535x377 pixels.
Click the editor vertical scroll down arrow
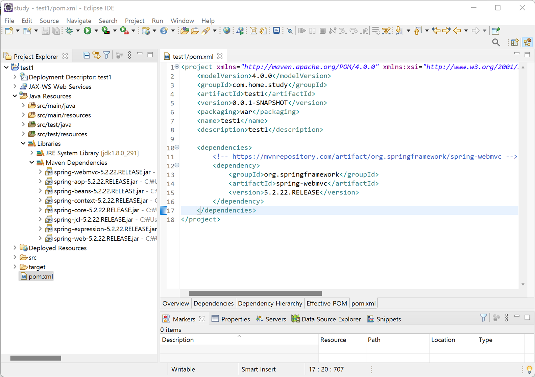tap(523, 285)
